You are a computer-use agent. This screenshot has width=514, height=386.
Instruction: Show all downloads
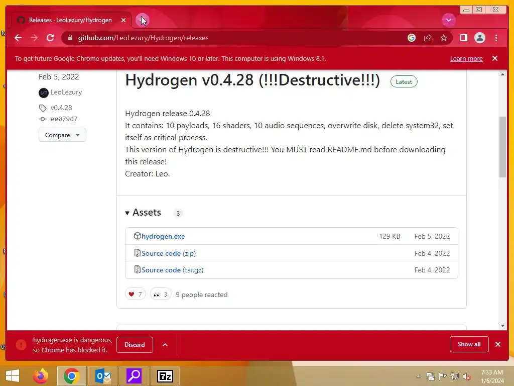(x=469, y=344)
